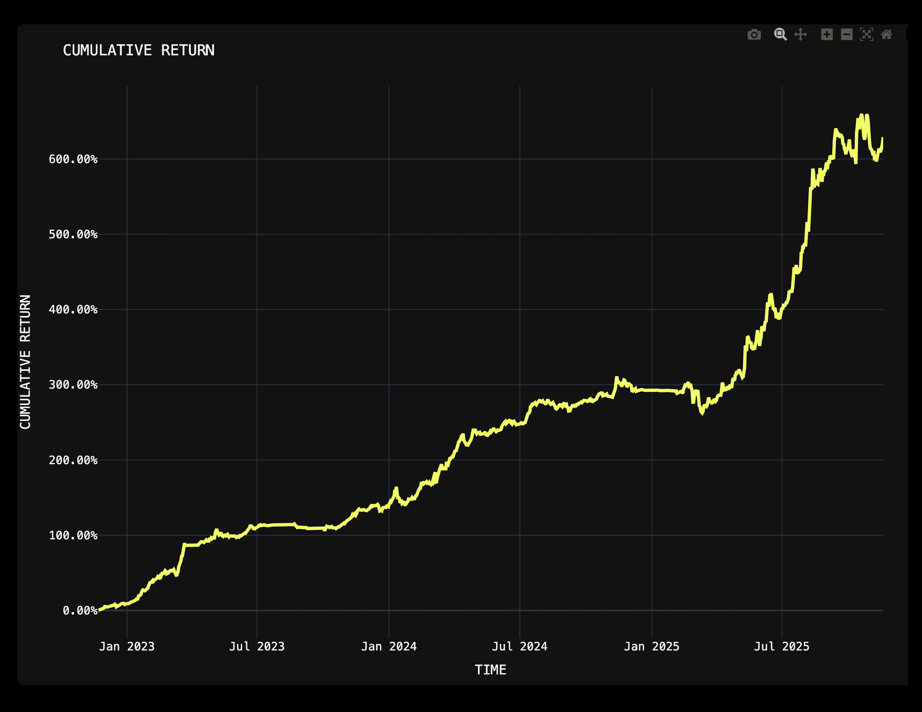Download plot as PNG using camera icon
922x712 pixels.
coord(754,35)
